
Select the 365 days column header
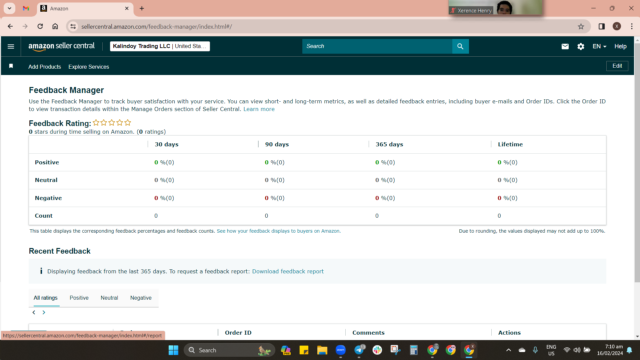click(x=389, y=144)
